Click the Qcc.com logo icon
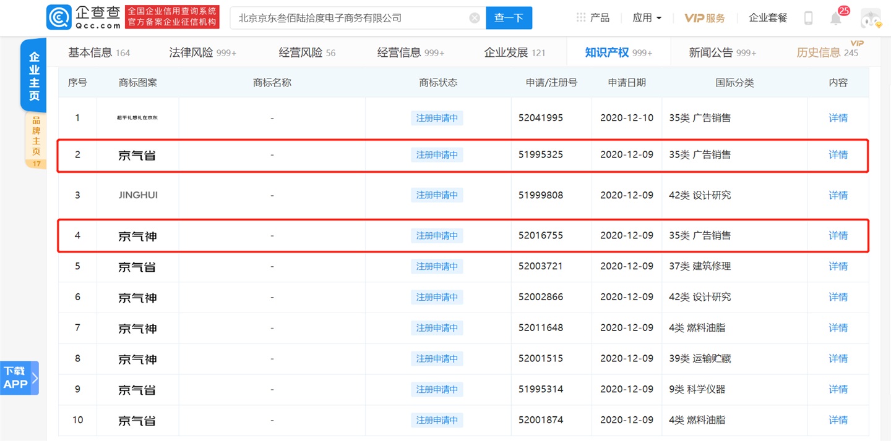Viewport: 891px width, 441px height. 59,18
